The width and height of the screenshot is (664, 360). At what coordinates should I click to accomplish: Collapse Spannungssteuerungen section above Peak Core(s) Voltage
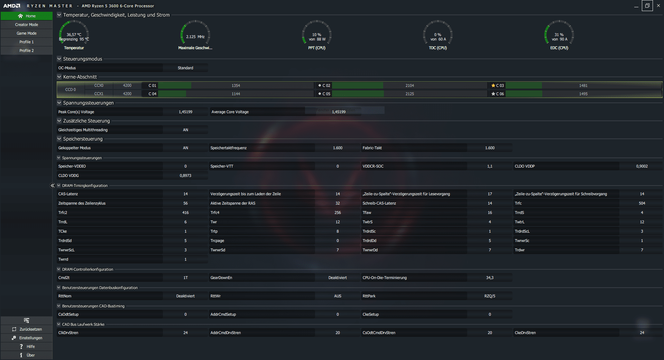click(x=59, y=103)
